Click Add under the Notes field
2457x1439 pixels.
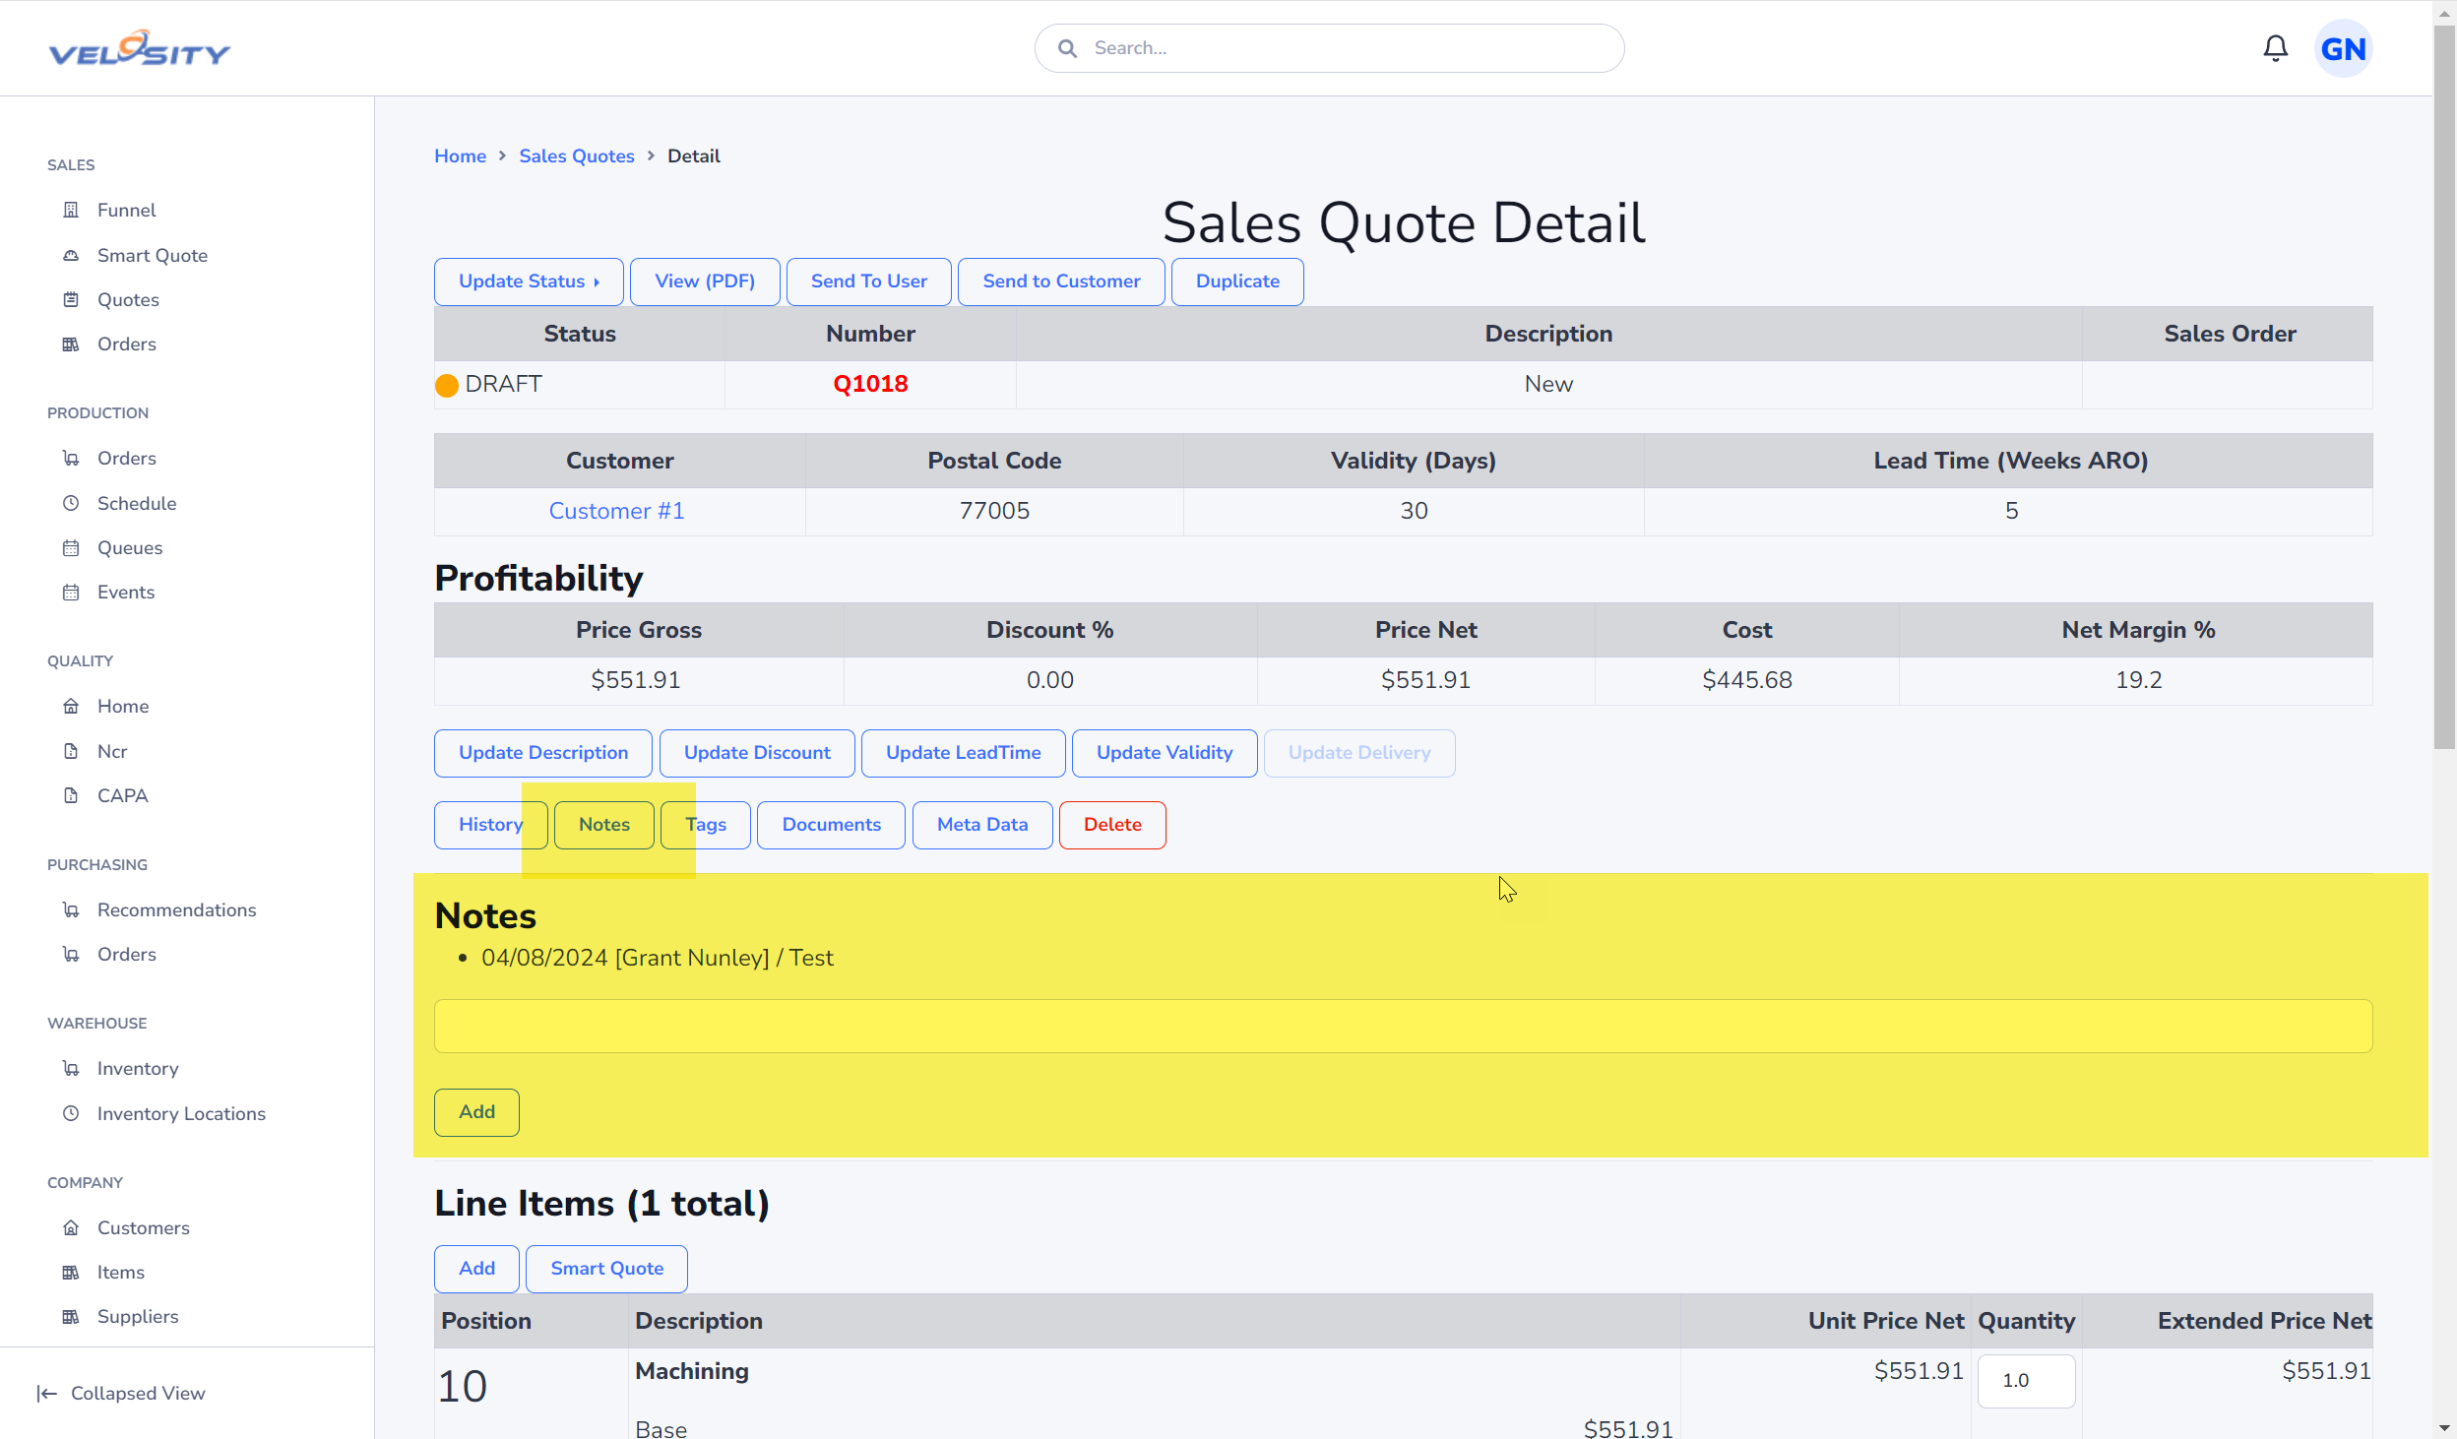(x=476, y=1112)
